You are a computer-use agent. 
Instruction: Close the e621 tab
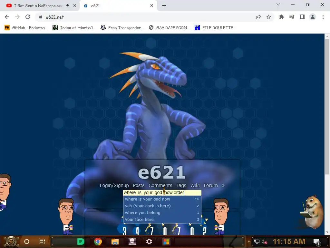(x=152, y=6)
